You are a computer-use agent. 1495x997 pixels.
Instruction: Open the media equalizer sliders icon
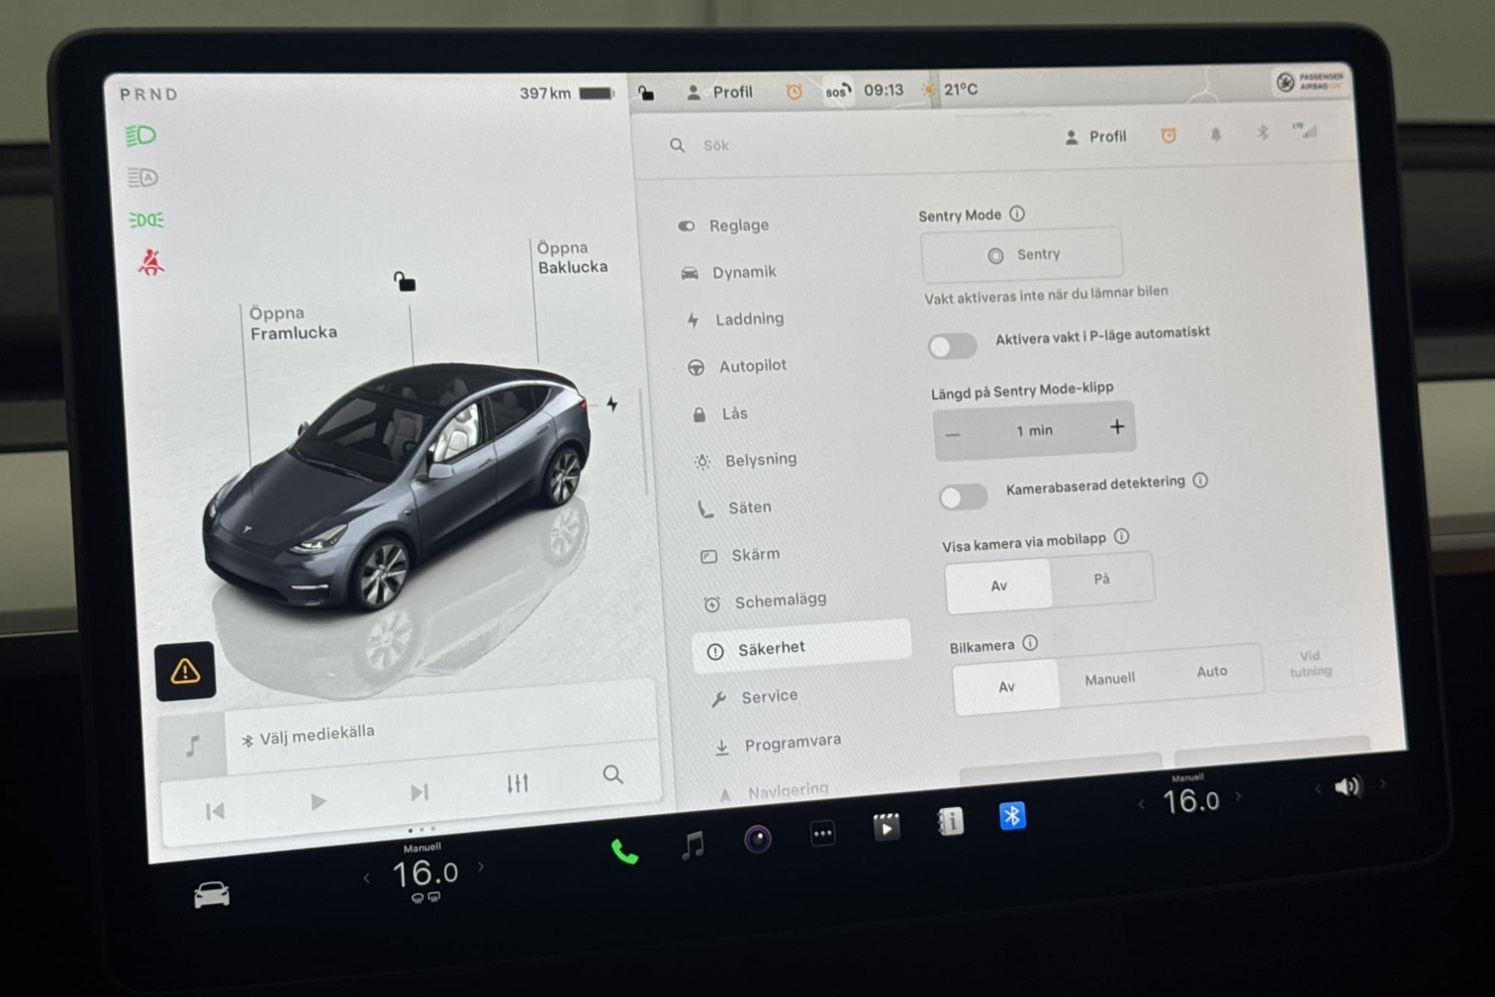coord(517,783)
